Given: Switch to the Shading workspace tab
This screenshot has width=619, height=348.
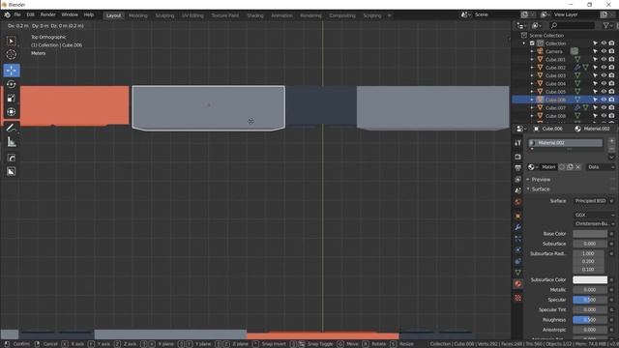Looking at the screenshot, I should pyautogui.click(x=255, y=15).
